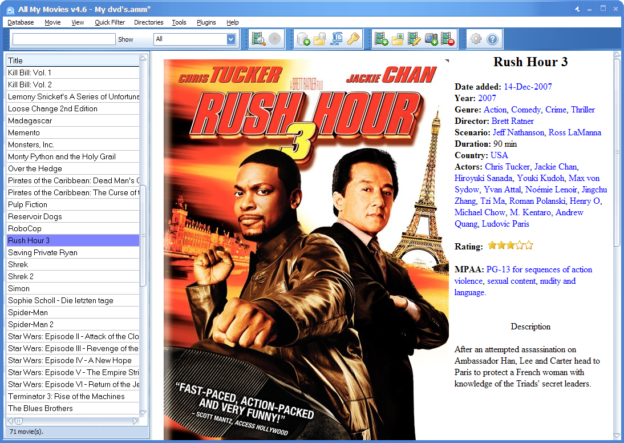Click the movie list vertical scrollbar thumb
The height and width of the screenshot is (443, 624).
coord(143,235)
